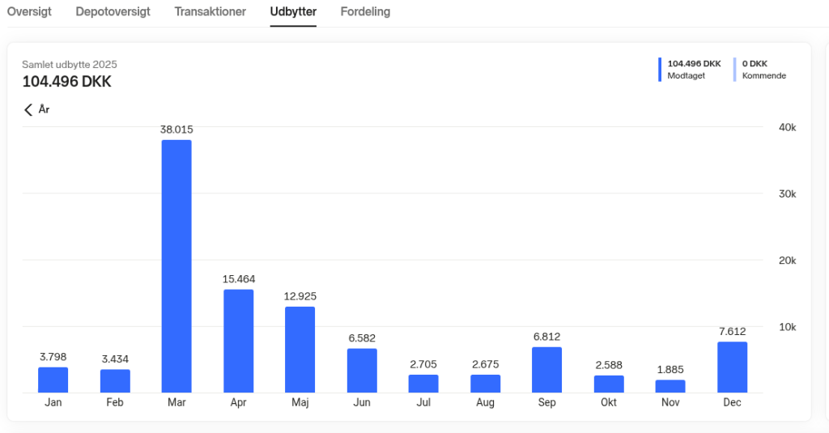Image resolution: width=829 pixels, height=433 pixels.
Task: Click the År label to return to years
Action: point(45,110)
